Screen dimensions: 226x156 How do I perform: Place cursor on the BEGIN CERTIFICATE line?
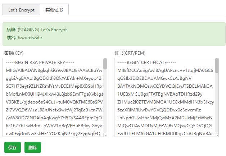click(146, 63)
